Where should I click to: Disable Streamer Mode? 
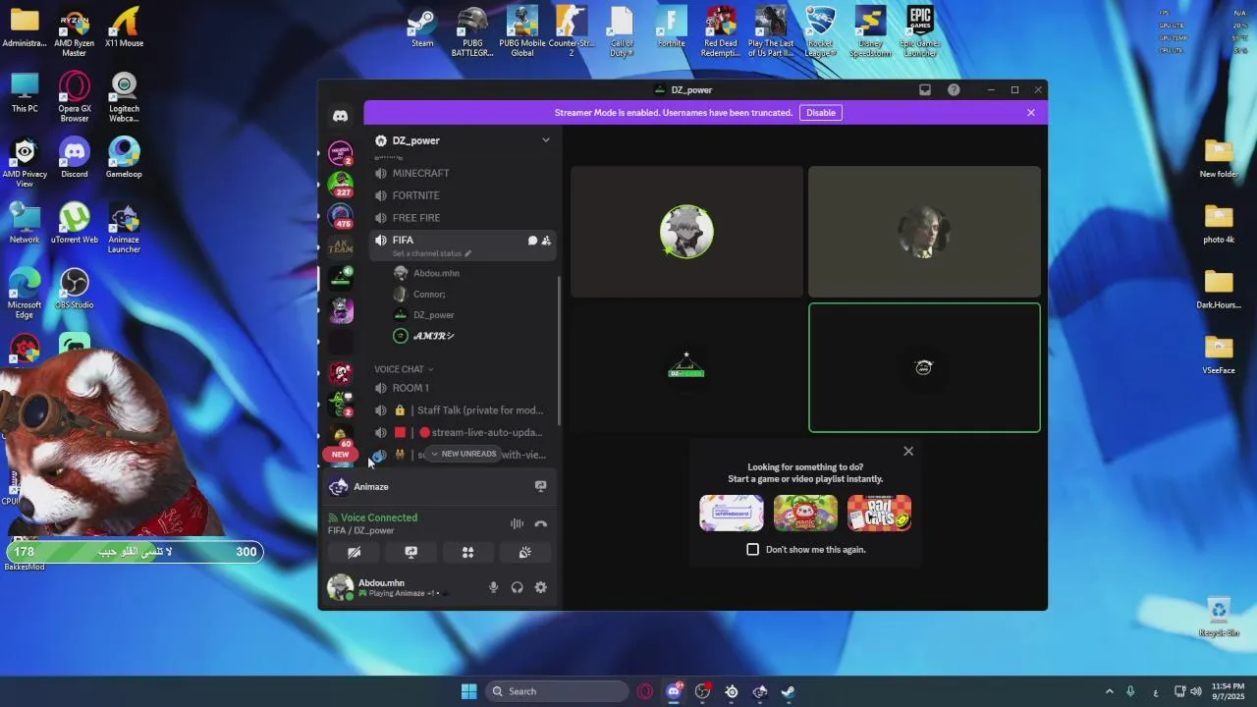pyautogui.click(x=821, y=113)
